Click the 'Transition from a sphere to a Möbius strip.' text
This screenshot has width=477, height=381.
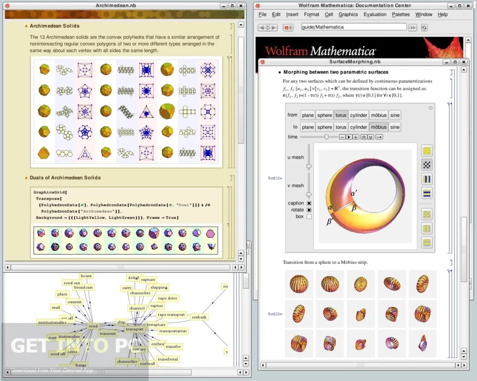[325, 262]
